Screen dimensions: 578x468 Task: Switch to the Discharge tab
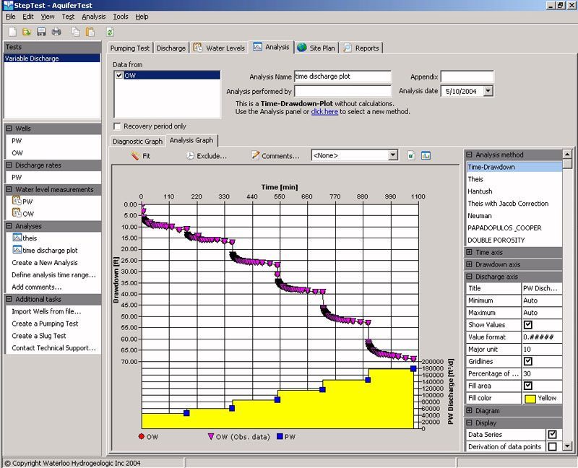[171, 48]
